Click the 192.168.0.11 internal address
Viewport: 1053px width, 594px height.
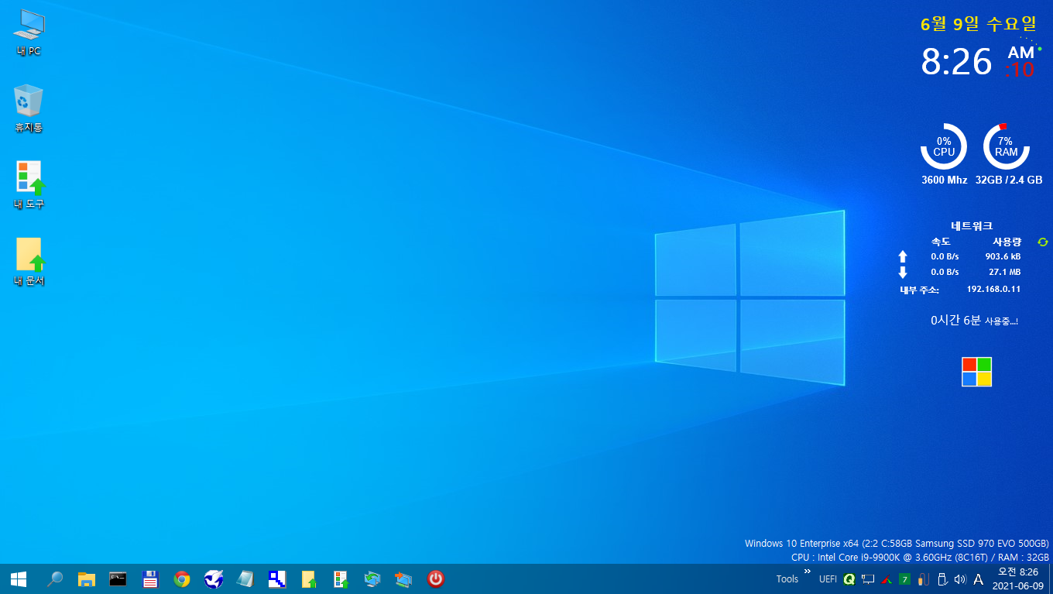[x=993, y=289]
